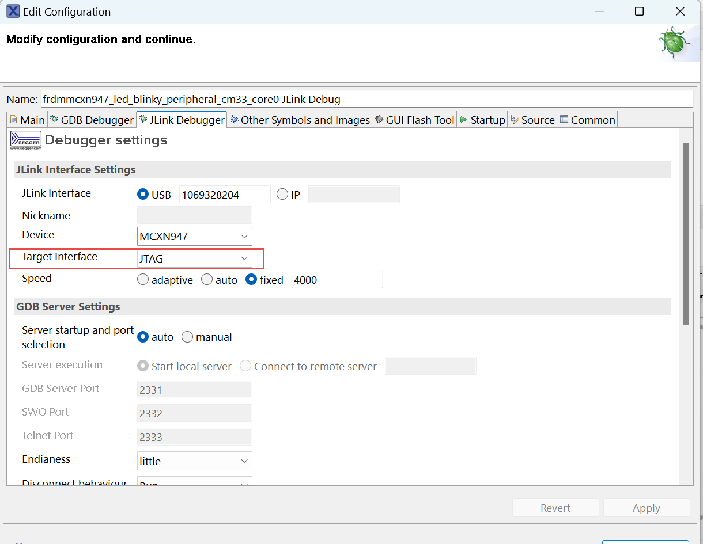Click the Revert button

[x=555, y=508]
